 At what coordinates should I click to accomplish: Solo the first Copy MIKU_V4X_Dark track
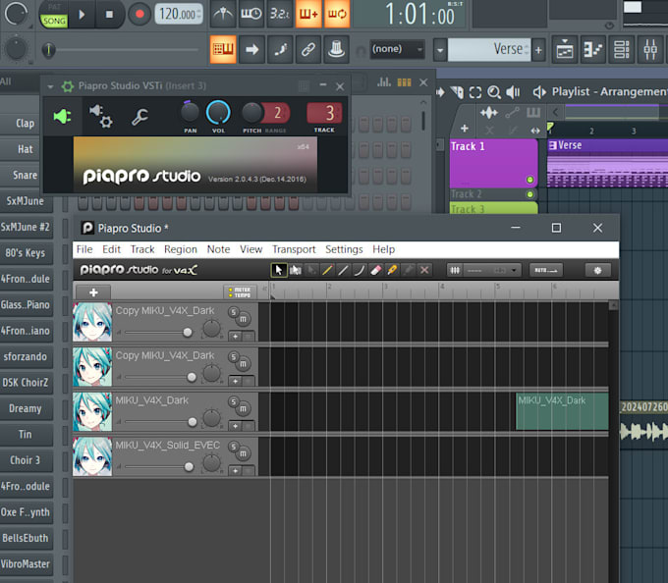pyautogui.click(x=233, y=312)
